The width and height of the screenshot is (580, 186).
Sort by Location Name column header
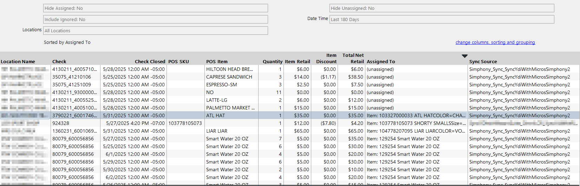click(x=18, y=62)
